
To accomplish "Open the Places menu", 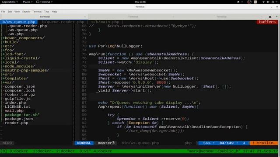I will (28, 2).
